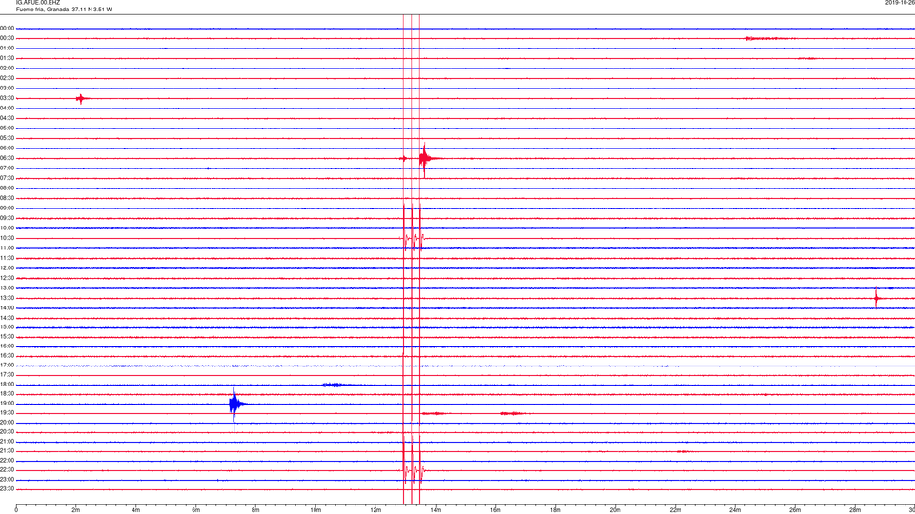Image resolution: width=915 pixels, height=514 pixels.
Task: Click the red event on 00:30 trace
Action: click(x=764, y=38)
